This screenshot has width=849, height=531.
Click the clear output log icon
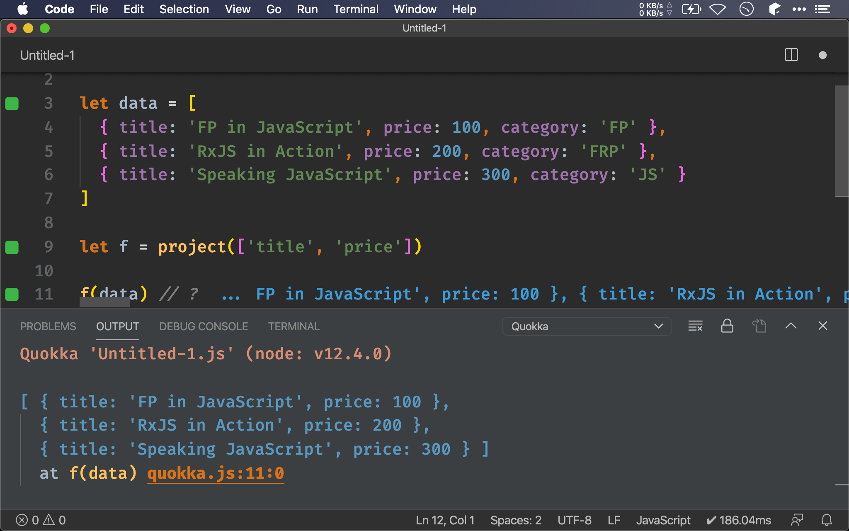[694, 326]
